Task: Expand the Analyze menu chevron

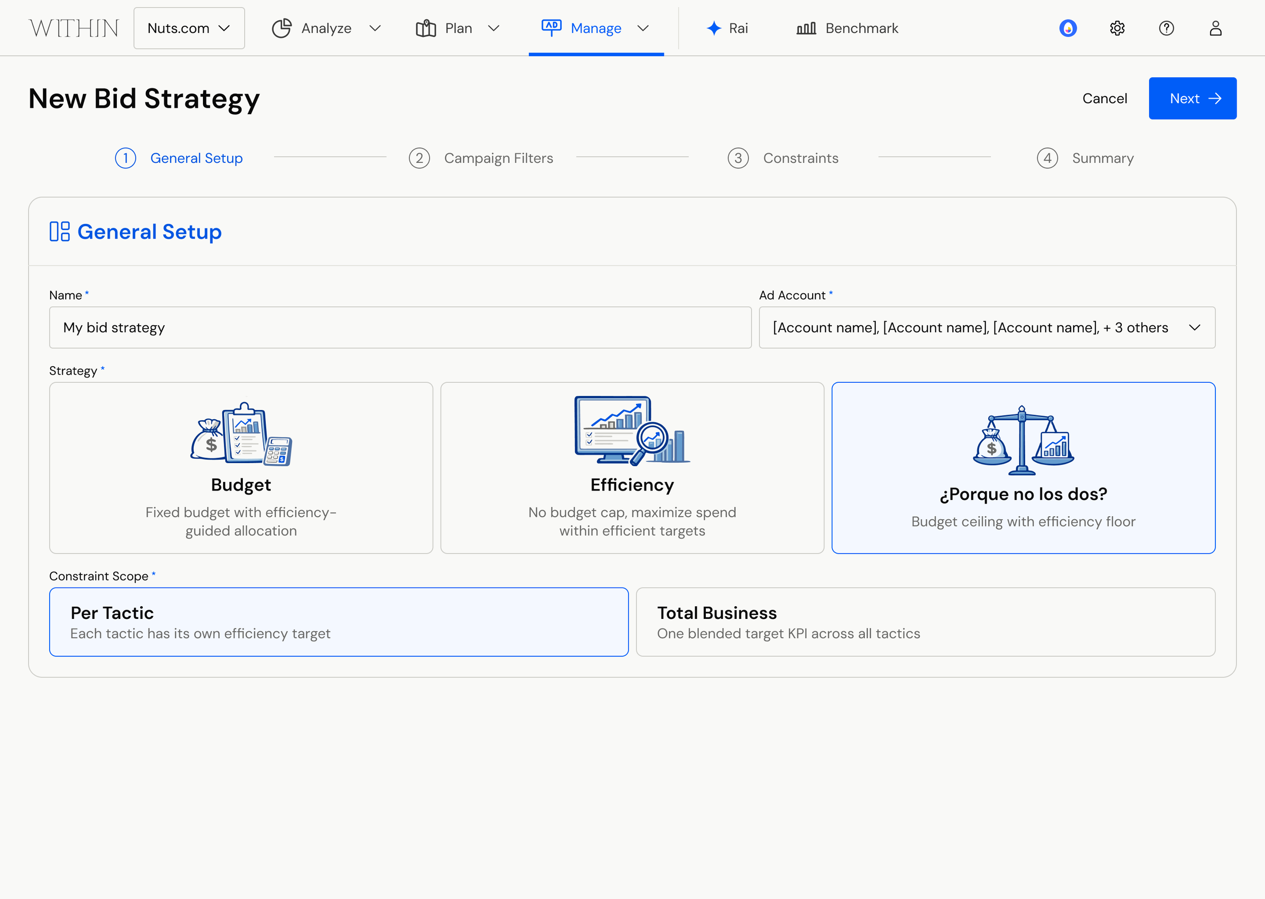Action: point(375,28)
